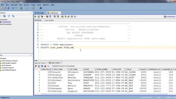Click the Open folder icon in main toolbar
176x99 pixels.
pos(2,8)
